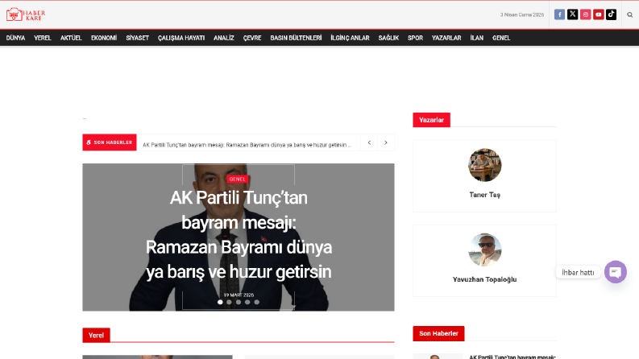639x359 pixels.
Task: Open the ticker headline about AK Partili Tunç
Action: tap(247, 145)
